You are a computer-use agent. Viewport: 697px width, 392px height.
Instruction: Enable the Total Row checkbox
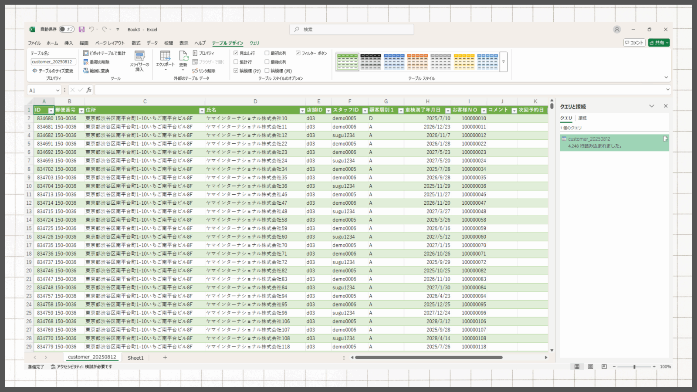coord(236,62)
